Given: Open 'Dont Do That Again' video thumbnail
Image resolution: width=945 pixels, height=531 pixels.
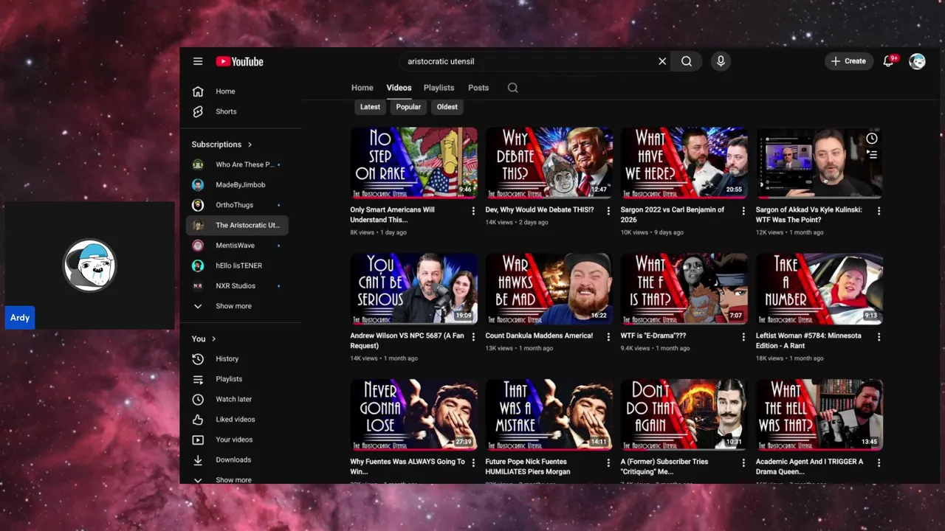Looking at the screenshot, I should pos(684,414).
